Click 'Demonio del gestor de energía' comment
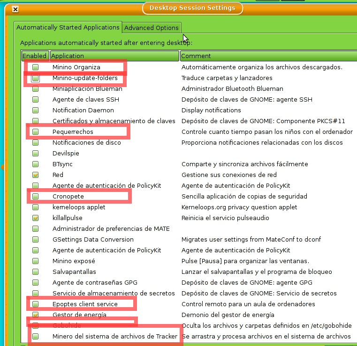Image resolution: width=357 pixels, height=346 pixels. click(228, 315)
